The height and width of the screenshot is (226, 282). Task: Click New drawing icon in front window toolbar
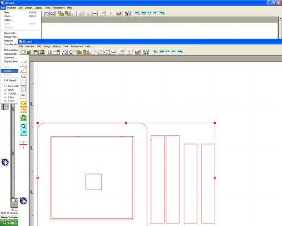23,52
